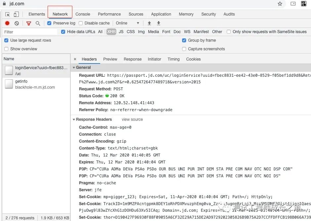Open the Initiator detail tab
This screenshot has height=221, width=311.
pos(154,59)
